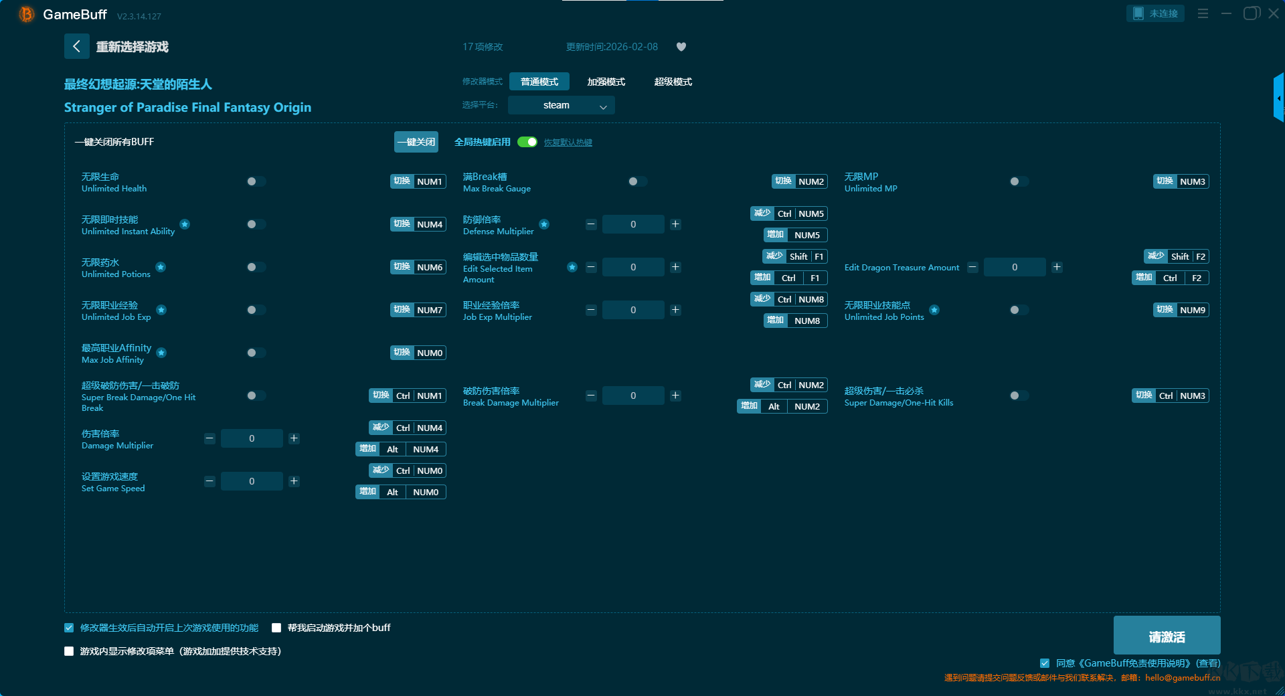
Task: Check the in-game cheat menu display option
Action: [x=69, y=651]
